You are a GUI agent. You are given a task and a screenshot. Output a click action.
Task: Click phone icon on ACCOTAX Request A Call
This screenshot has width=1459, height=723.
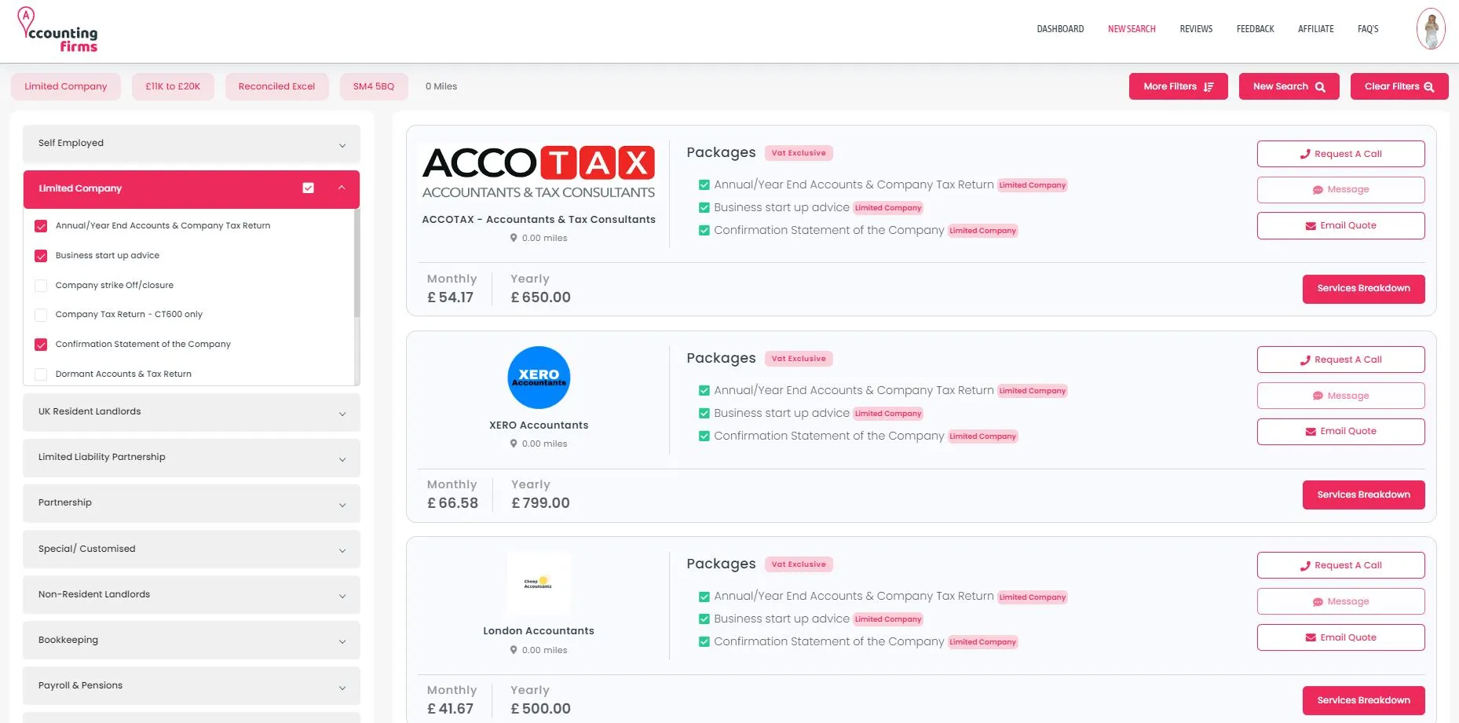coord(1305,154)
